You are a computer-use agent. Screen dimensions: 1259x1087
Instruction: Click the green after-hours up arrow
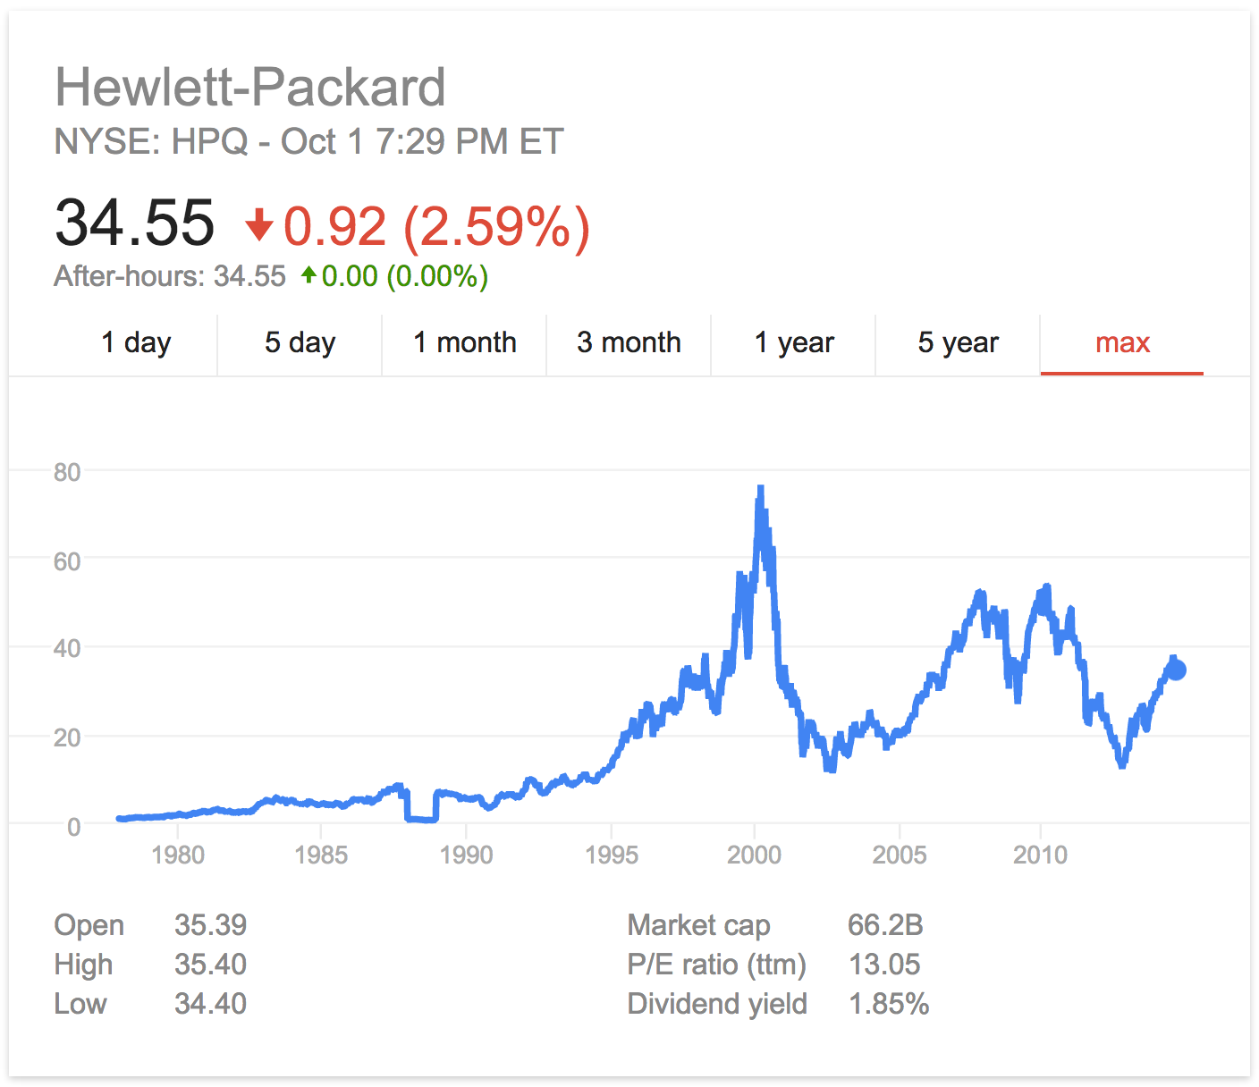[x=308, y=275]
